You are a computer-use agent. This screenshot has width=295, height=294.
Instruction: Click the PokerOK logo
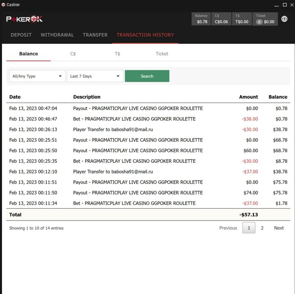(24, 19)
